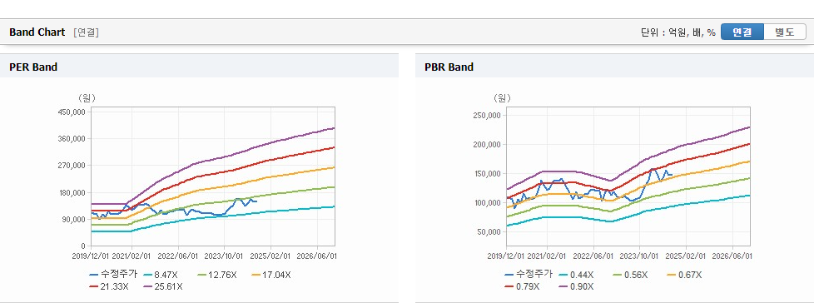Click 2023/10/01 label on PBR chart axis

pos(639,256)
